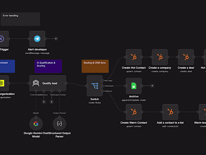
Task: Select the Switch routing node
Action: click(x=94, y=86)
